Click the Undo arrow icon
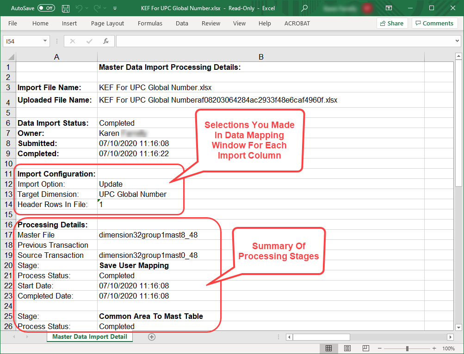The height and width of the screenshot is (354, 464). click(79, 8)
